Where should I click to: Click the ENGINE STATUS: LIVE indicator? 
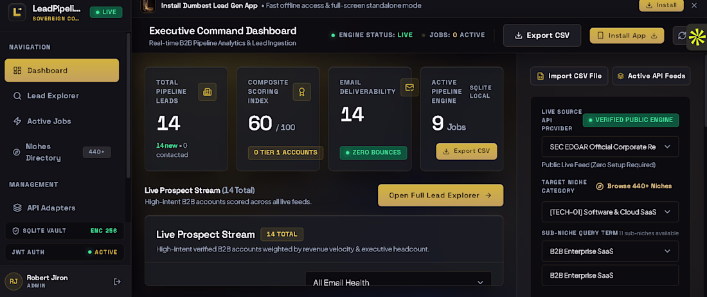(372, 35)
